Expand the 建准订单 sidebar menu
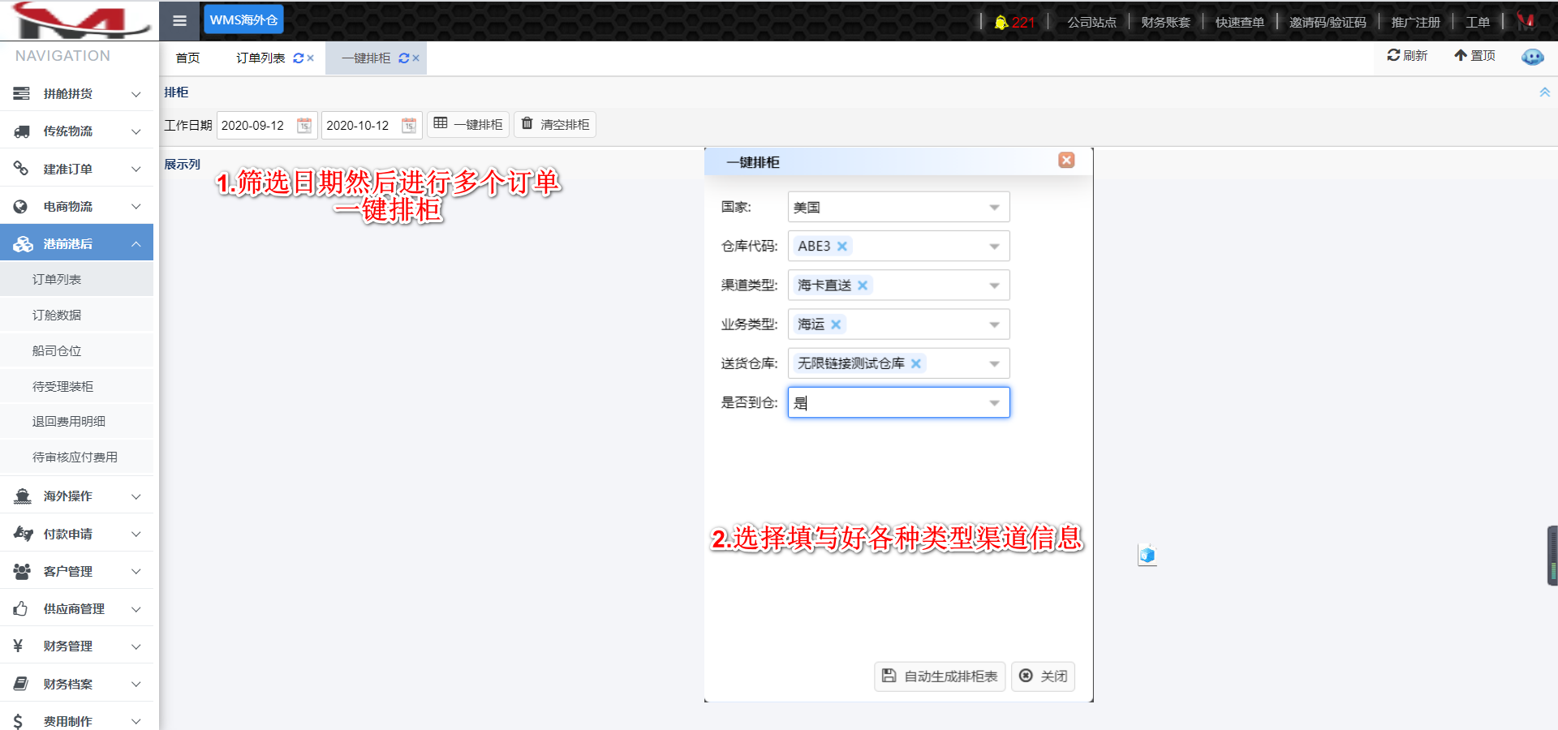The width and height of the screenshot is (1558, 730). 76,169
